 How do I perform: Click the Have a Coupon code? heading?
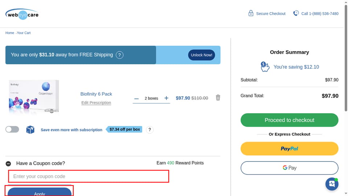(41, 163)
